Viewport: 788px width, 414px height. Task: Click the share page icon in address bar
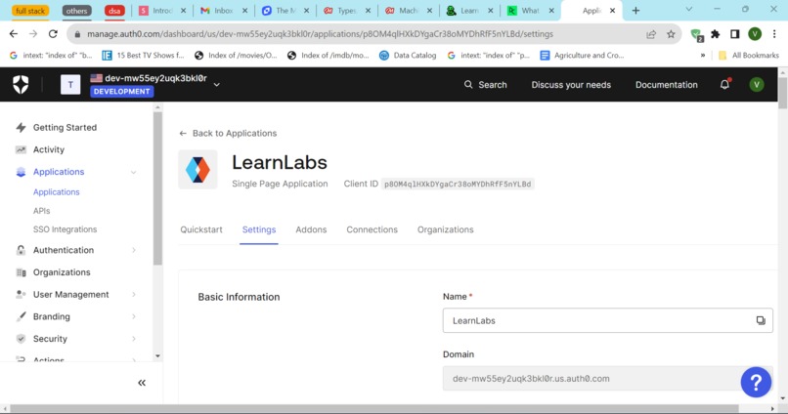click(x=651, y=34)
